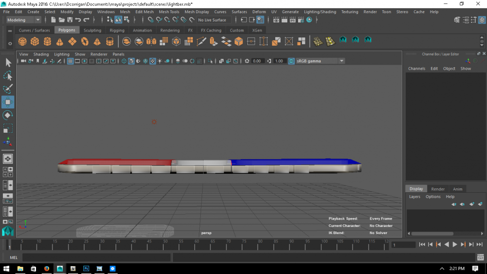Switch to the Render layer tab

click(x=438, y=189)
